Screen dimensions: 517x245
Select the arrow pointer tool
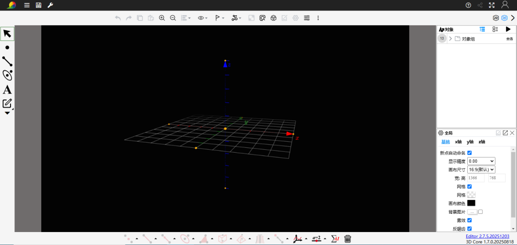coord(7,33)
